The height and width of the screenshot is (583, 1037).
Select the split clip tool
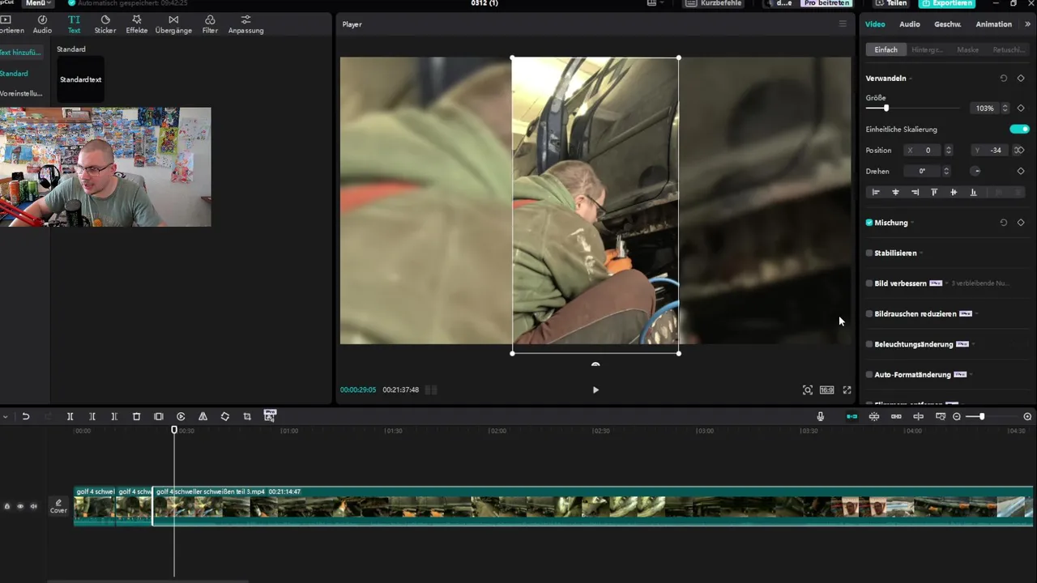click(70, 416)
